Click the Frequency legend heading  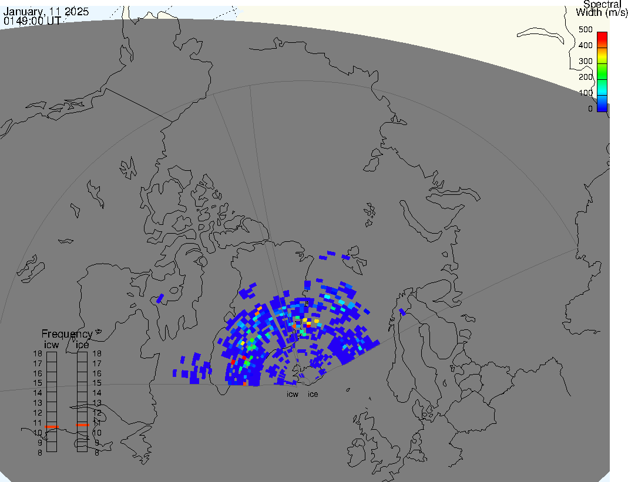coord(67,334)
